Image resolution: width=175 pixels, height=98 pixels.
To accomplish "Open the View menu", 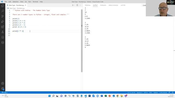I will coord(22,2).
